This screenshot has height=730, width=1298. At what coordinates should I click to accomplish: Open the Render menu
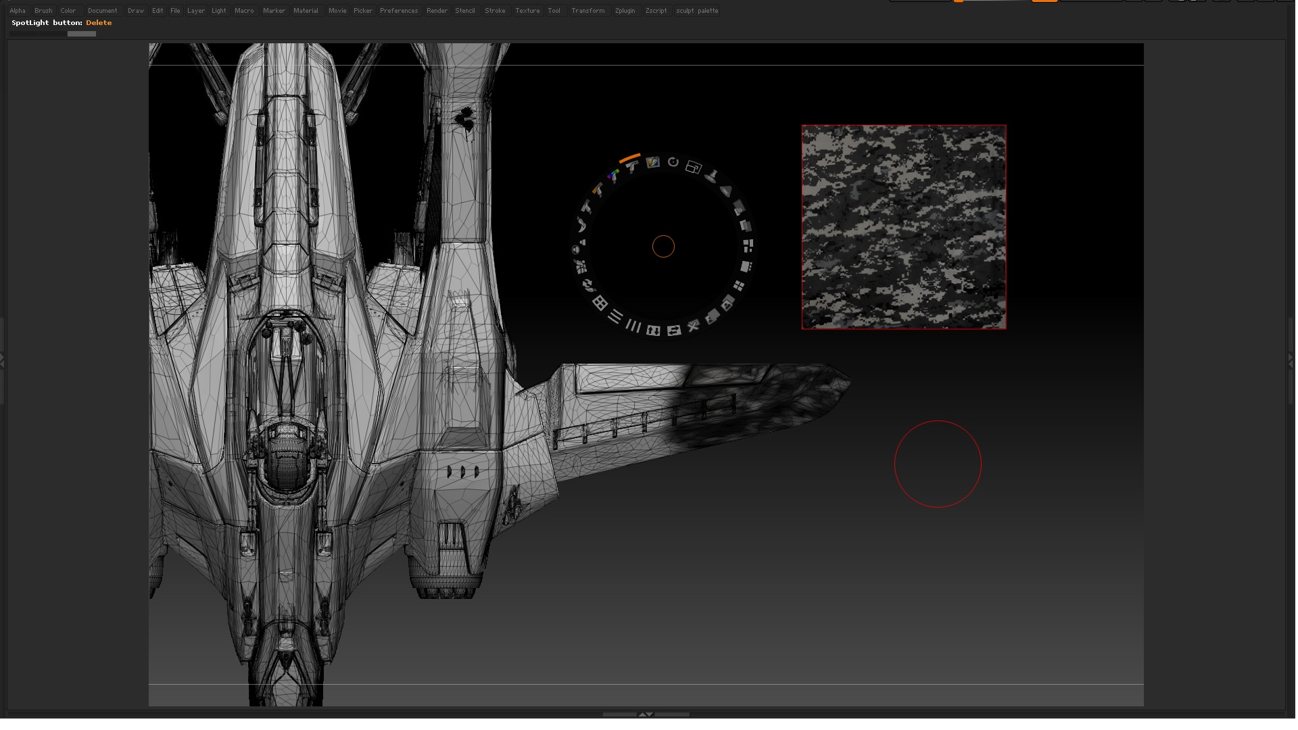click(437, 11)
